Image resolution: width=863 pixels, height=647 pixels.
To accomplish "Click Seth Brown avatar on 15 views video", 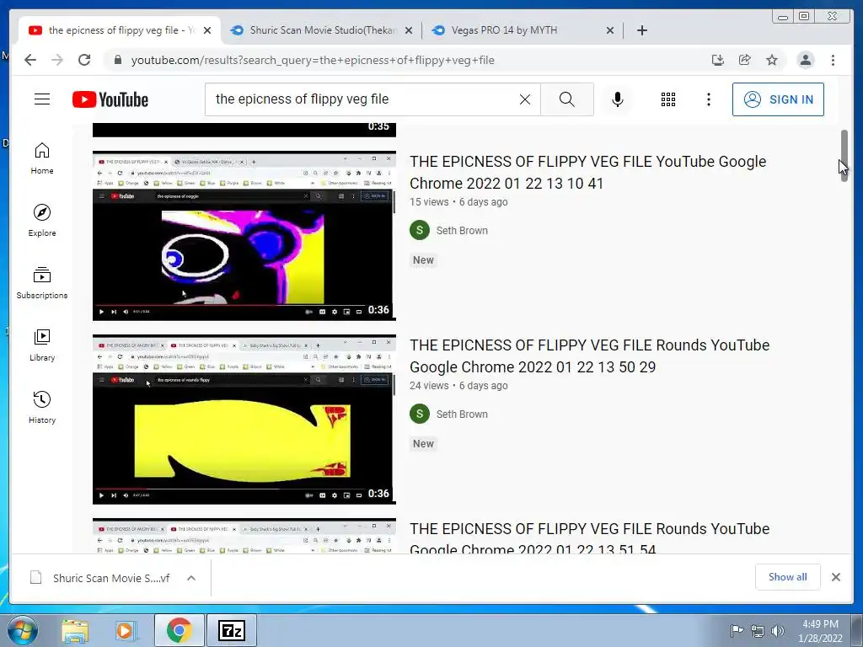I will tap(420, 230).
